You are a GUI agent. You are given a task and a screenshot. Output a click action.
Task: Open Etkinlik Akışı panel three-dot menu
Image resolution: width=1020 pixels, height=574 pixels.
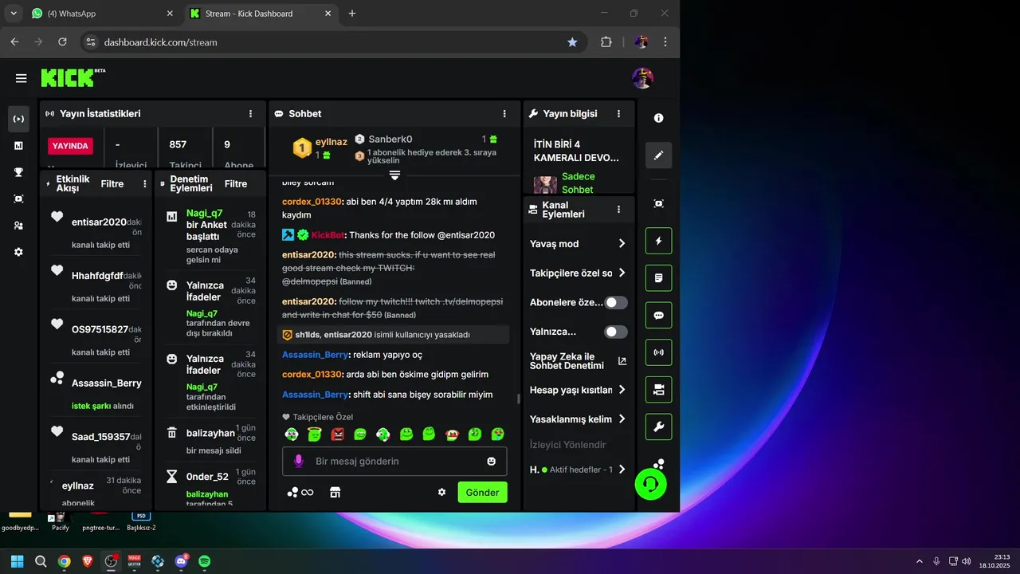click(145, 184)
